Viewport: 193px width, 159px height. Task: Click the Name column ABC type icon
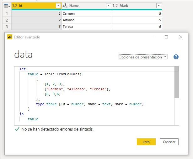[x=65, y=6]
